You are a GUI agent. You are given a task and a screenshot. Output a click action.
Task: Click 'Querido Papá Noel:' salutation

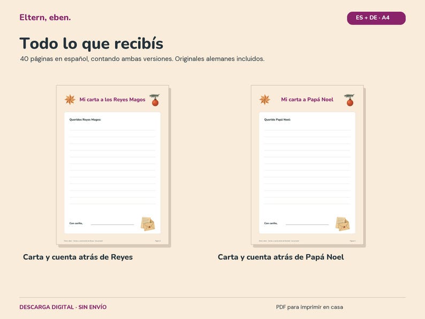(277, 119)
